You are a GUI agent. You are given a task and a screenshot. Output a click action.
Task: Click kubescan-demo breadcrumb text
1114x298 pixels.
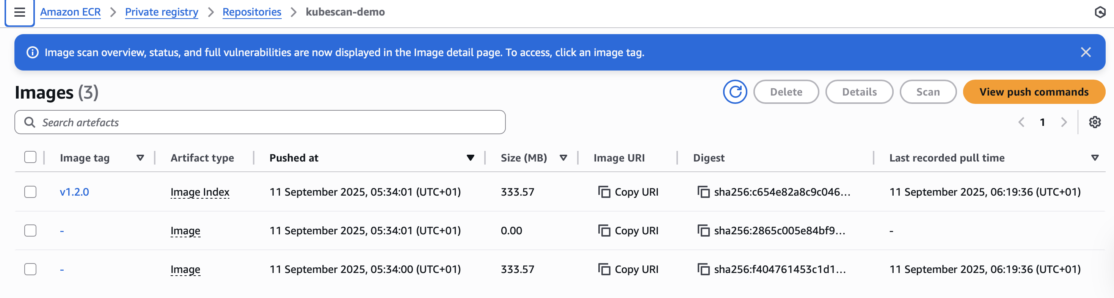(345, 12)
